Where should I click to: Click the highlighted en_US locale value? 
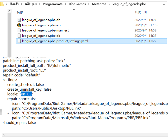click(26, 94)
